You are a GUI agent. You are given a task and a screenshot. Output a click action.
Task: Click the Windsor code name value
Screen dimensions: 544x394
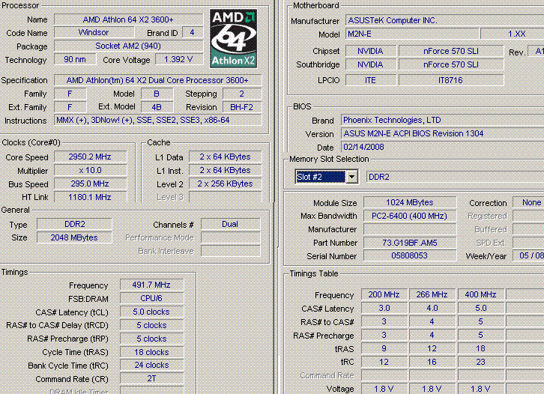click(94, 32)
